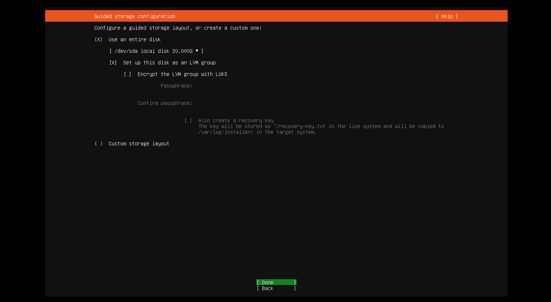Go back using the Back button

[x=276, y=288]
